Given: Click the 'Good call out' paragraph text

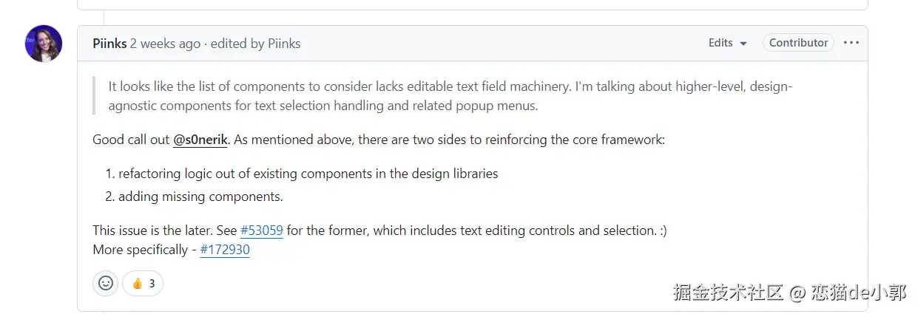Looking at the screenshot, I should 132,139.
